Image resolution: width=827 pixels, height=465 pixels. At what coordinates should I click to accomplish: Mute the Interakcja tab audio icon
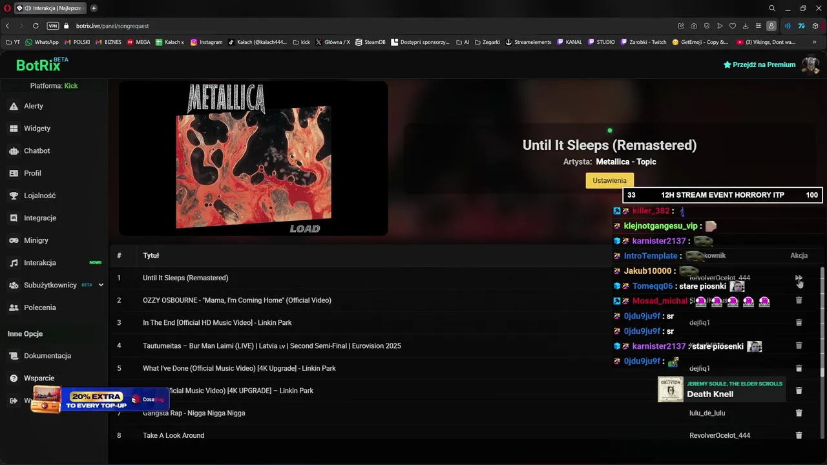tap(27, 8)
